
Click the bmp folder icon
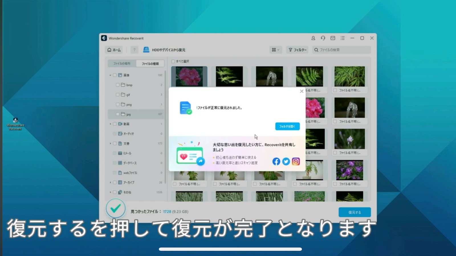point(123,85)
